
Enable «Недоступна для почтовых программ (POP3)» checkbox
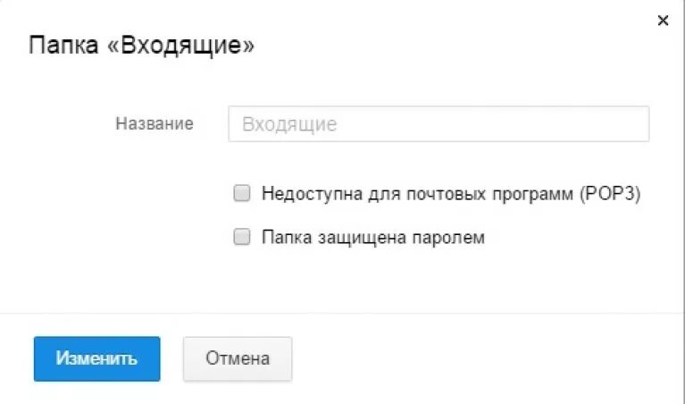pos(241,192)
